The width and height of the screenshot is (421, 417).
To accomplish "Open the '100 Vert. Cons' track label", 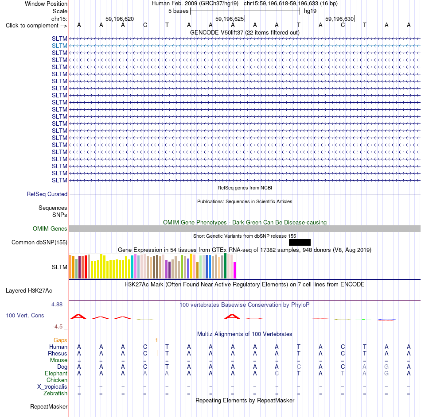I will click(x=25, y=315).
